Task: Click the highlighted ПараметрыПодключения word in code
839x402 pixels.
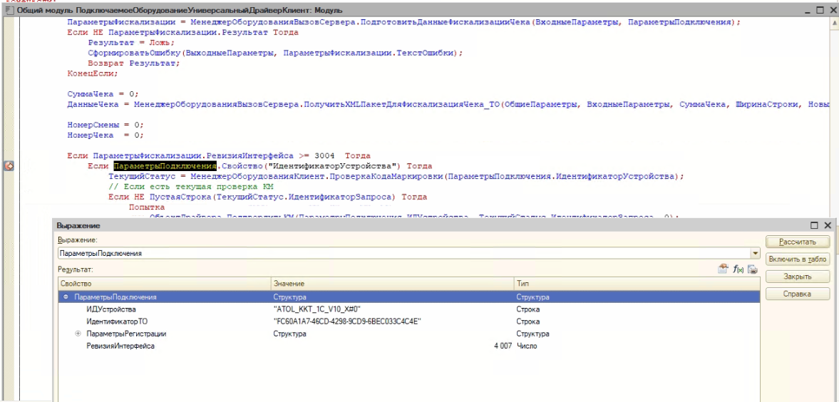Action: (164, 166)
